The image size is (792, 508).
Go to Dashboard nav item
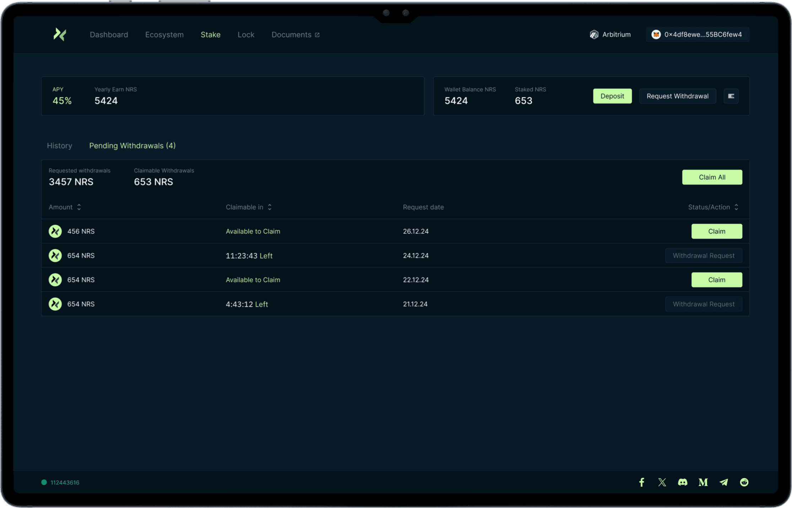[x=109, y=34]
